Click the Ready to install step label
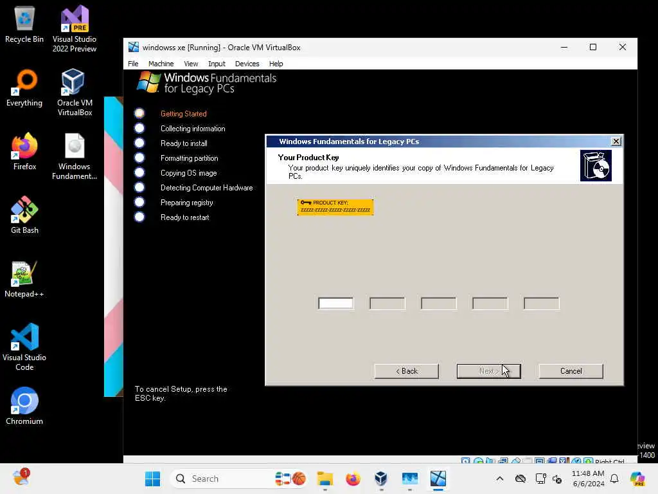This screenshot has height=494, width=658. [x=184, y=143]
